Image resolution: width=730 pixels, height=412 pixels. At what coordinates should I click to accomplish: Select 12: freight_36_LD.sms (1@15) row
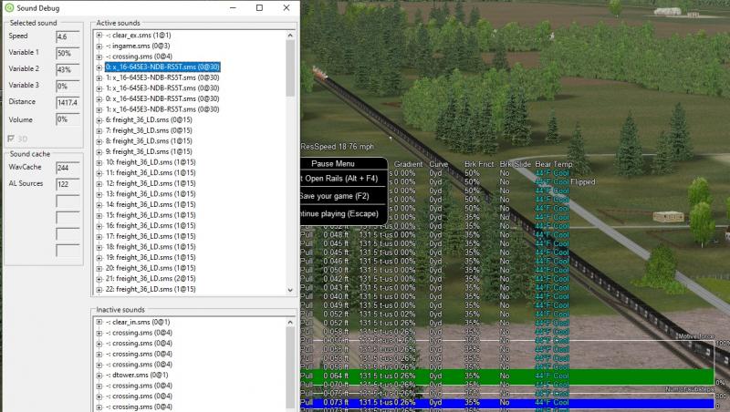151,183
